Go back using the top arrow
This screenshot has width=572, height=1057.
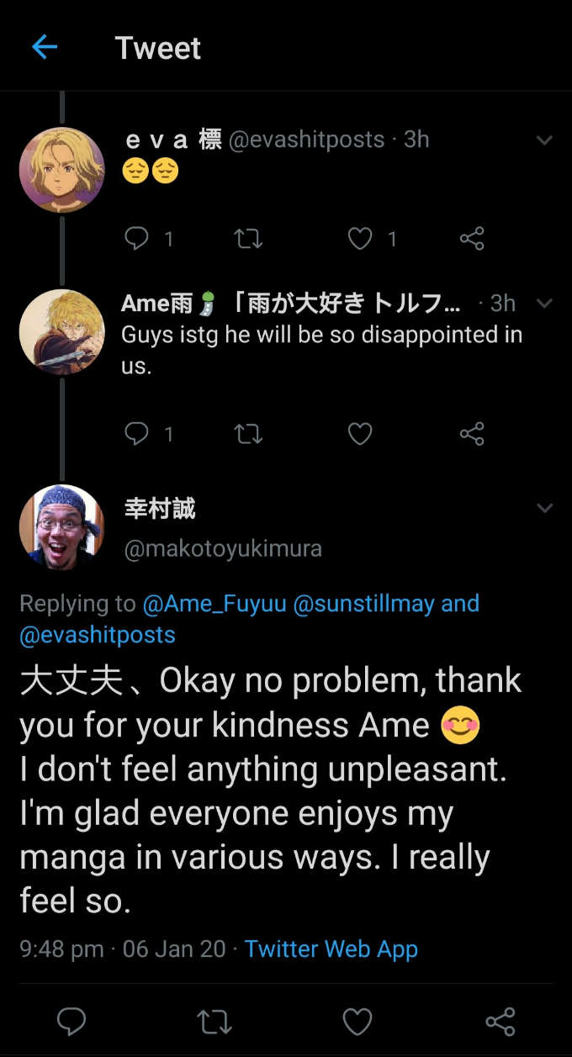[44, 47]
